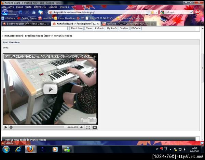The width and height of the screenshot is (205, 160).
Task: Bookmark this page with the star icon
Action: [152, 12]
